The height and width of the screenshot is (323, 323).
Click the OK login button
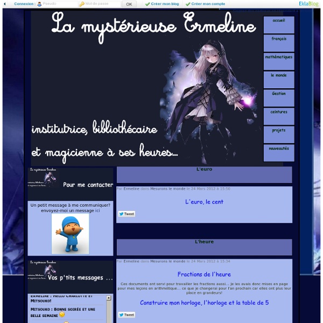pyautogui.click(x=129, y=4)
